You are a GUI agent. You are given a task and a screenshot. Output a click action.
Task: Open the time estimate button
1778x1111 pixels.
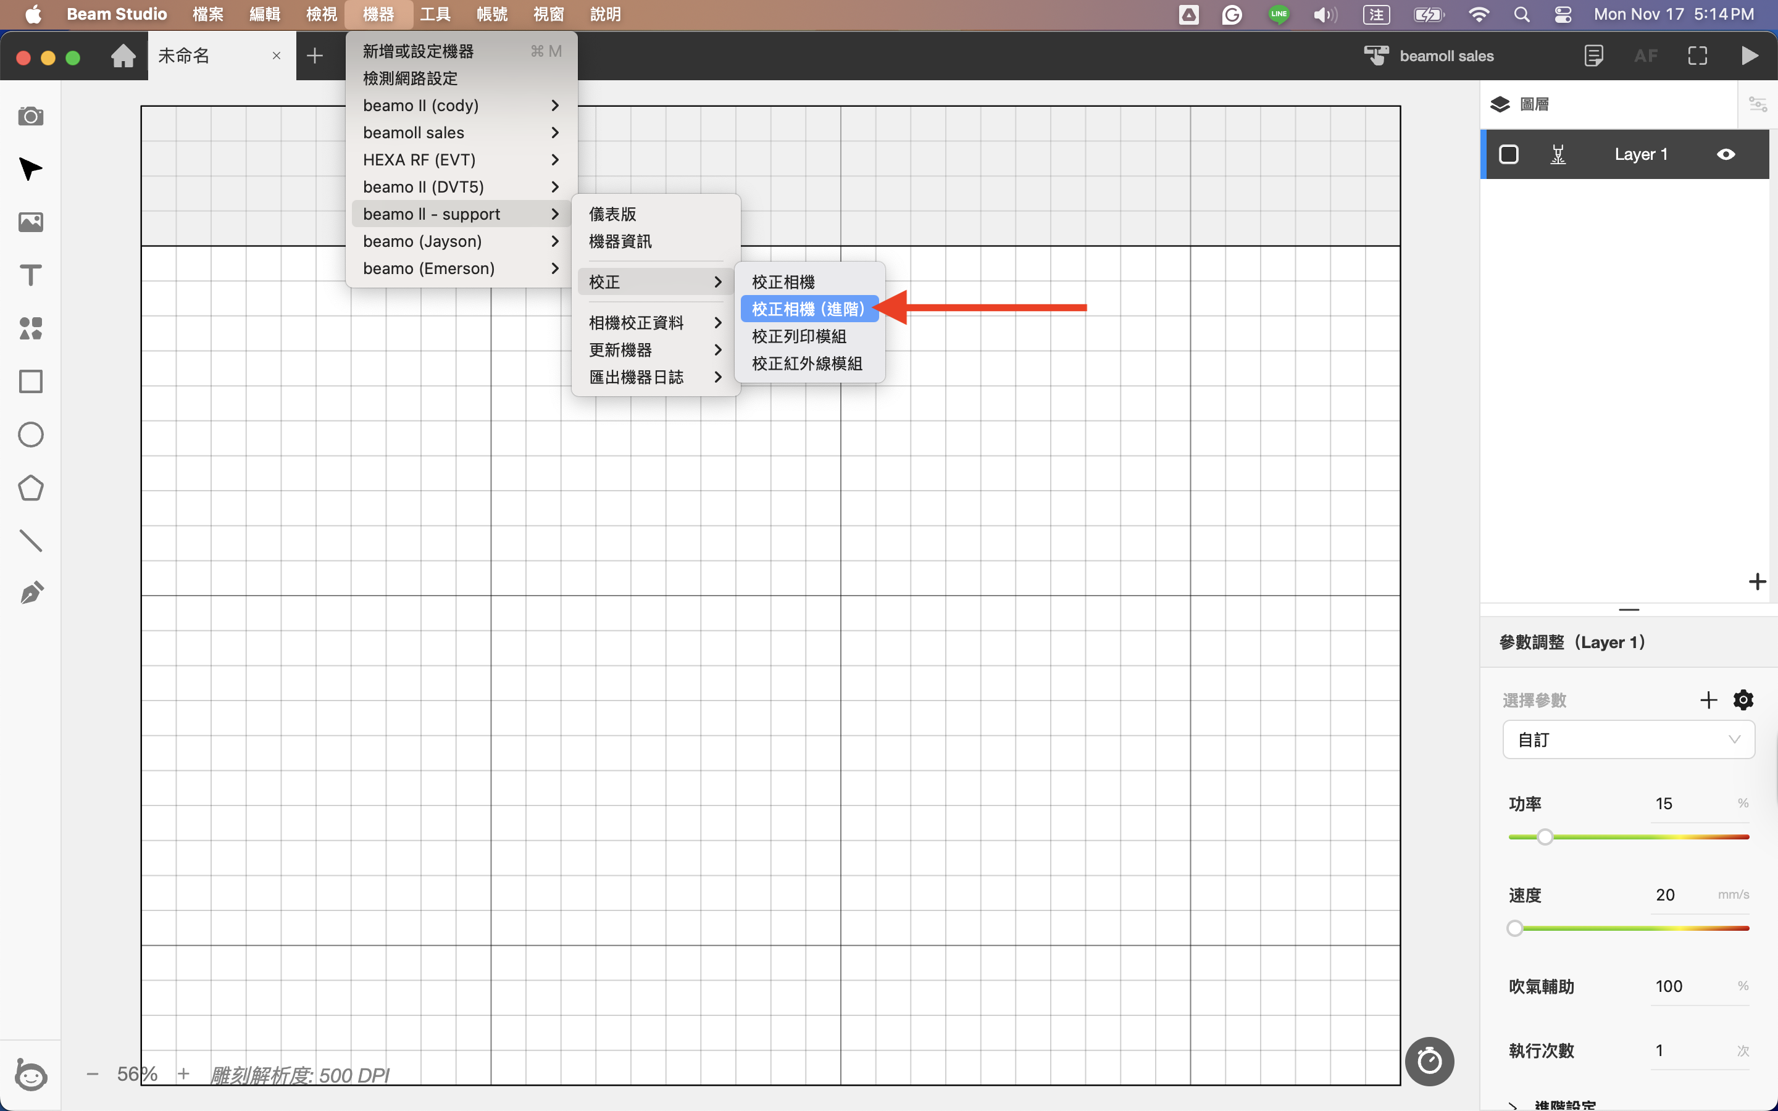1429,1060
